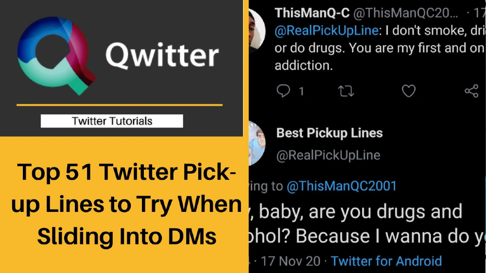
Task: Click the Qwitter Q logo
Action: pyautogui.click(x=57, y=56)
